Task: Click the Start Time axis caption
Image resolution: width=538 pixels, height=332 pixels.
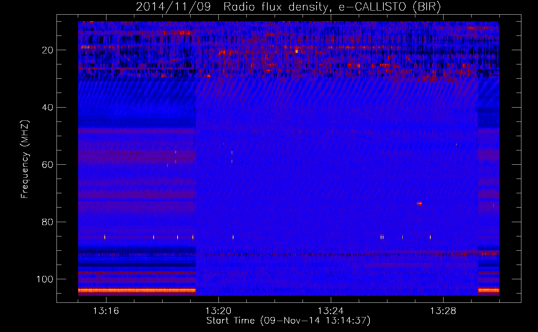Action: [288, 321]
